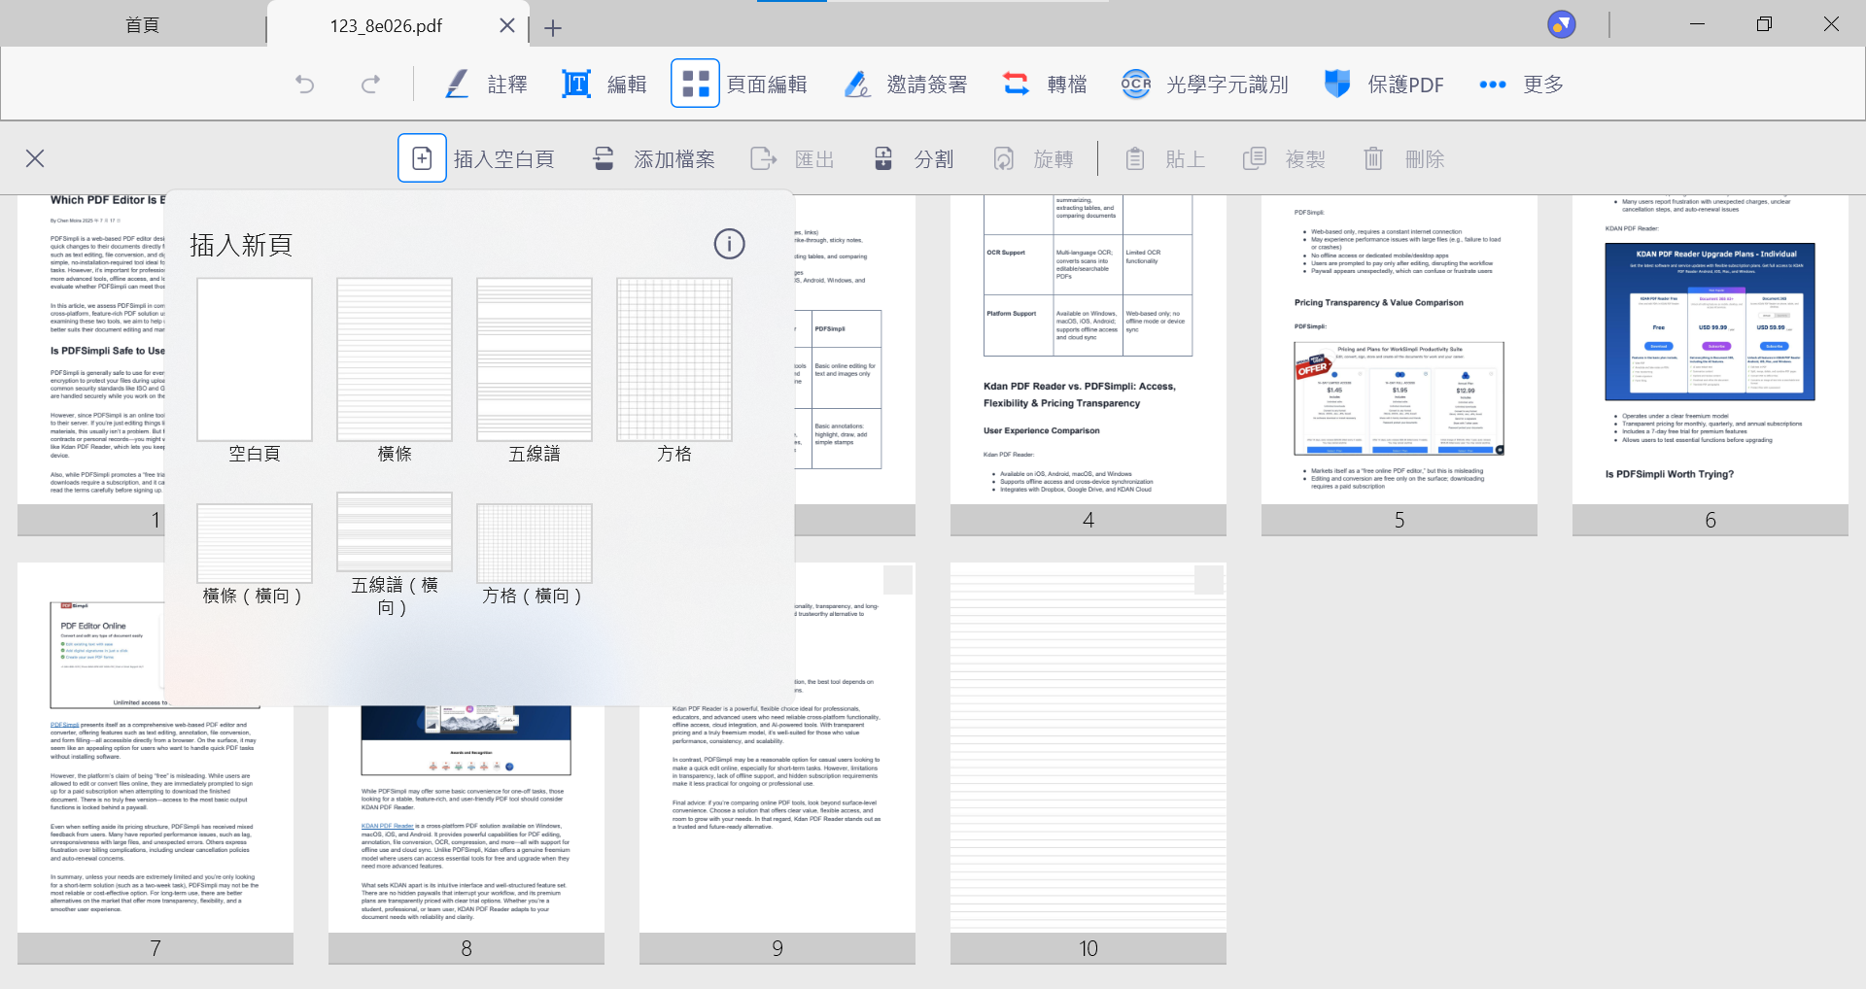
Task: Select page 10 thumbnail
Action: click(1088, 748)
